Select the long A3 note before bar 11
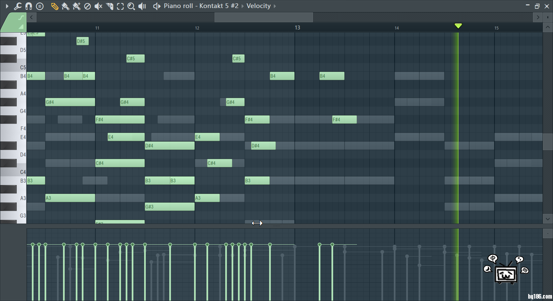The height and width of the screenshot is (301, 553). click(70, 198)
